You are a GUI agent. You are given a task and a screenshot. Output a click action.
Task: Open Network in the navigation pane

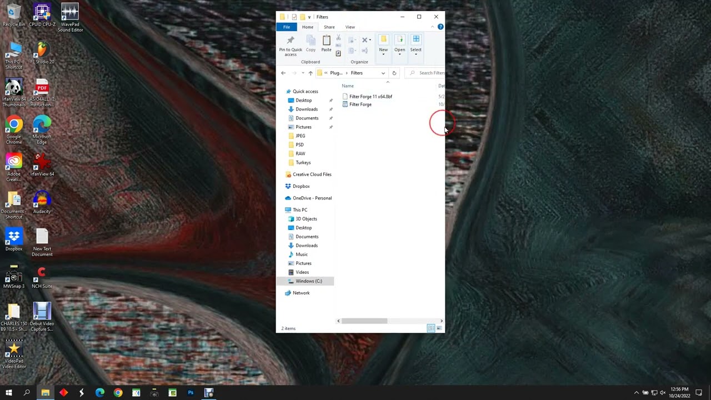pos(301,293)
